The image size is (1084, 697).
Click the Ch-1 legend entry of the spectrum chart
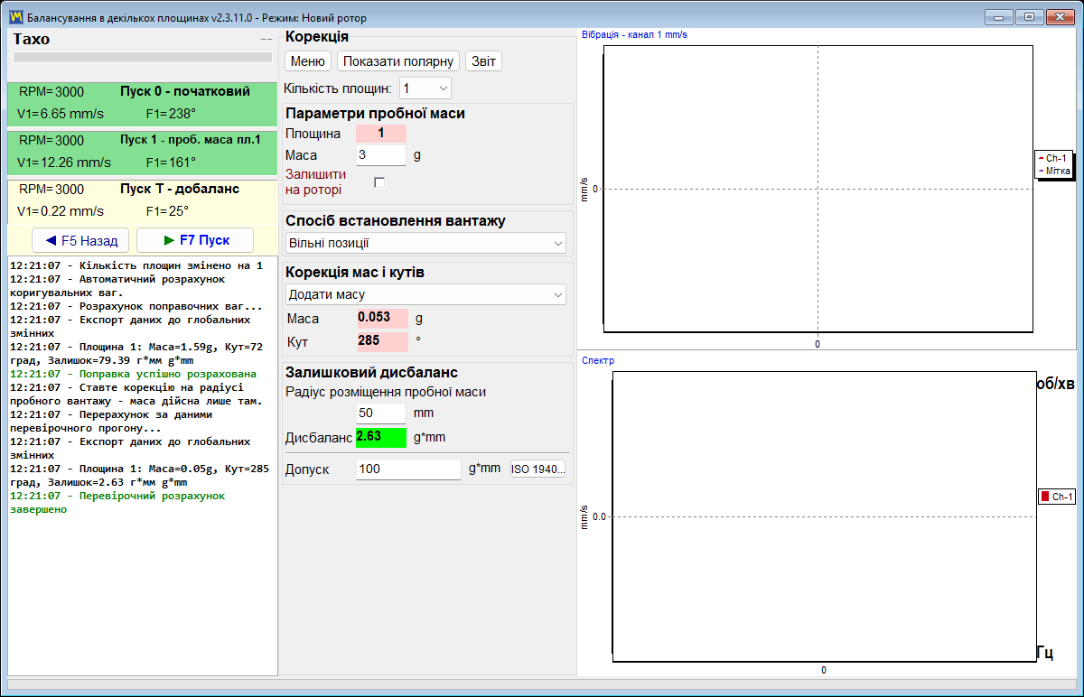(1056, 497)
